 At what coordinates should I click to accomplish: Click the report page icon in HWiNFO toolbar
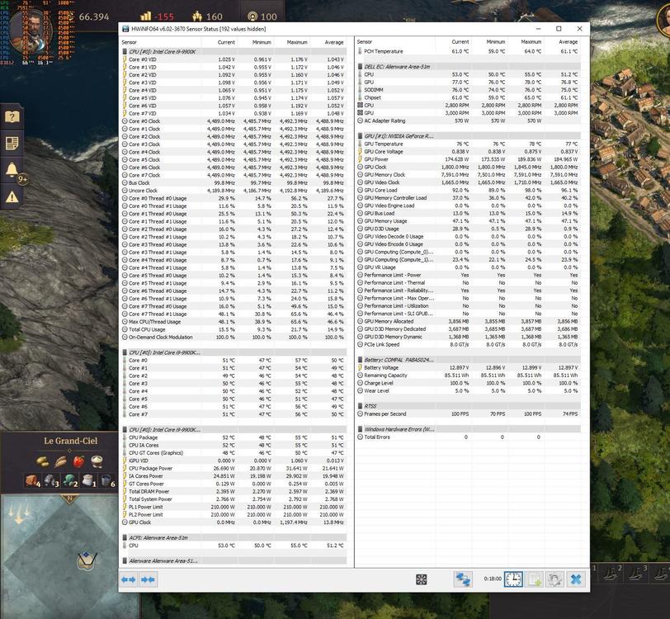point(533,579)
